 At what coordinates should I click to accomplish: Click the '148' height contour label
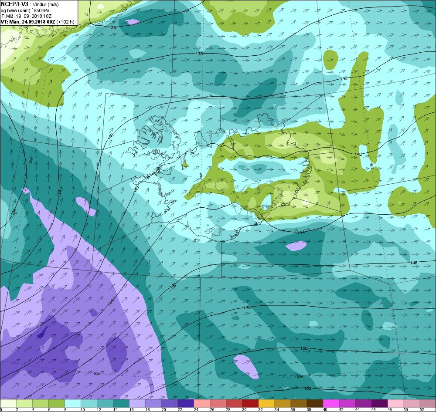247,307
